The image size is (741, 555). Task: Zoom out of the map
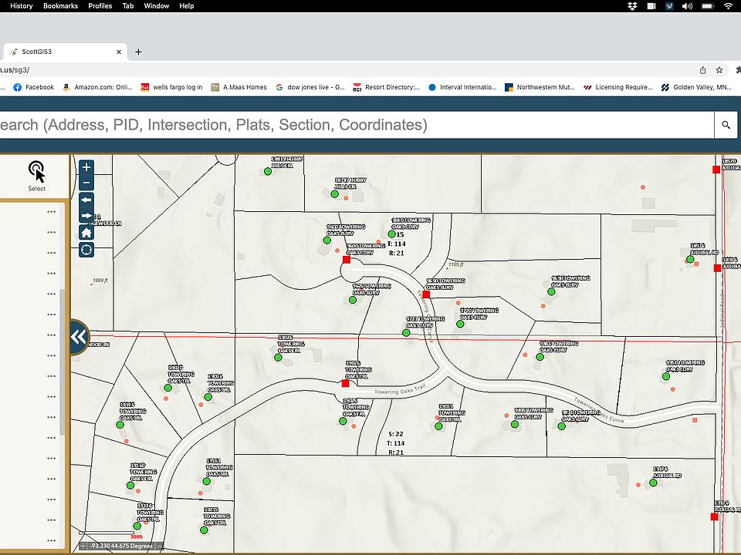[86, 183]
